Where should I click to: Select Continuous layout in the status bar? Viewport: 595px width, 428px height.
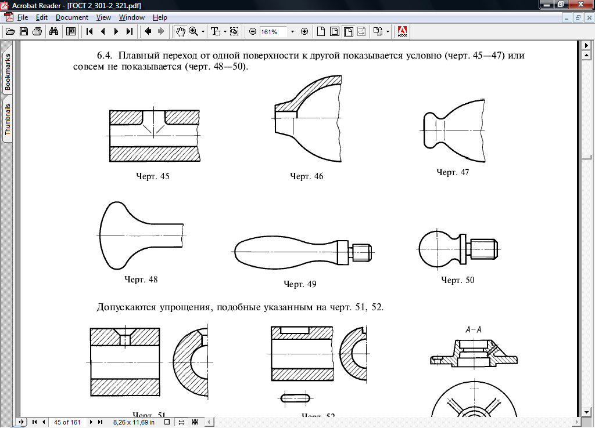pos(181,422)
